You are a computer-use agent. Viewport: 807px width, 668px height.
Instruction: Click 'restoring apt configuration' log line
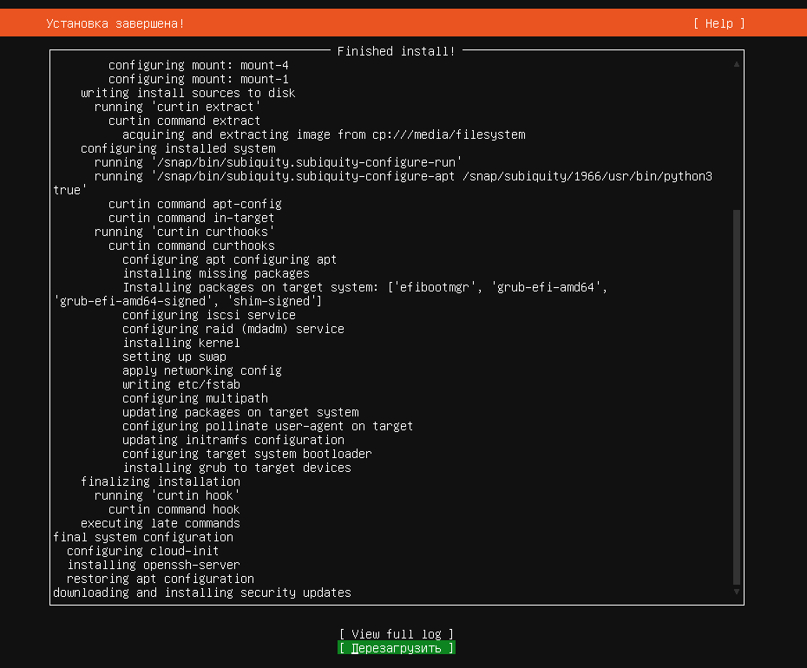click(x=160, y=579)
